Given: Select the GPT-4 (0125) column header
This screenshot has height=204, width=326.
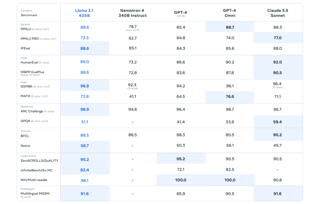Looking at the screenshot, I should [x=181, y=13].
